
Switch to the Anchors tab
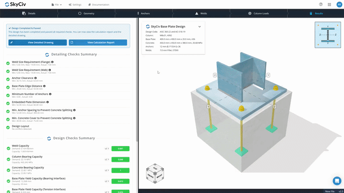coord(144,13)
